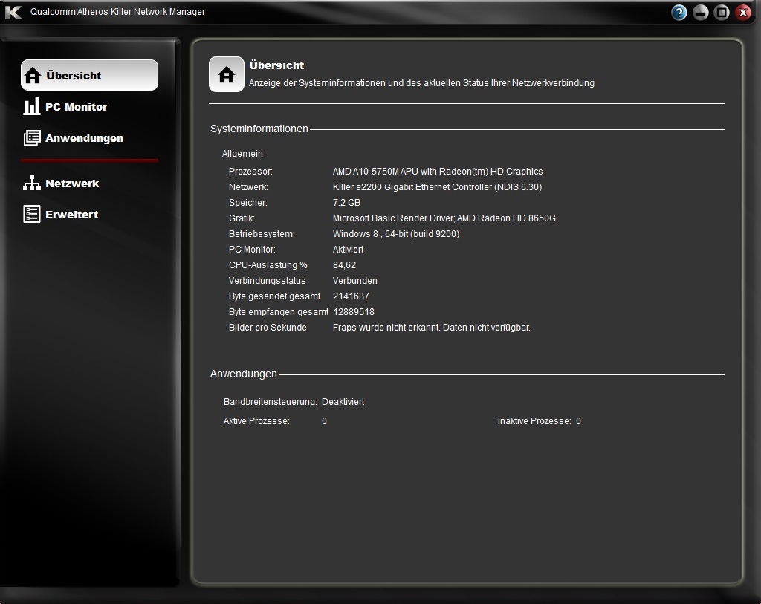Open the Anwendungen section
Image resolution: width=761 pixels, height=604 pixels.
85,138
